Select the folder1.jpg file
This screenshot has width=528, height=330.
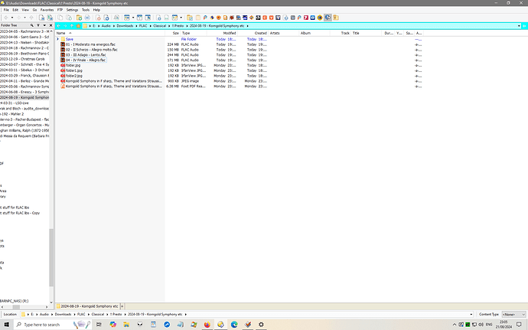click(x=74, y=70)
